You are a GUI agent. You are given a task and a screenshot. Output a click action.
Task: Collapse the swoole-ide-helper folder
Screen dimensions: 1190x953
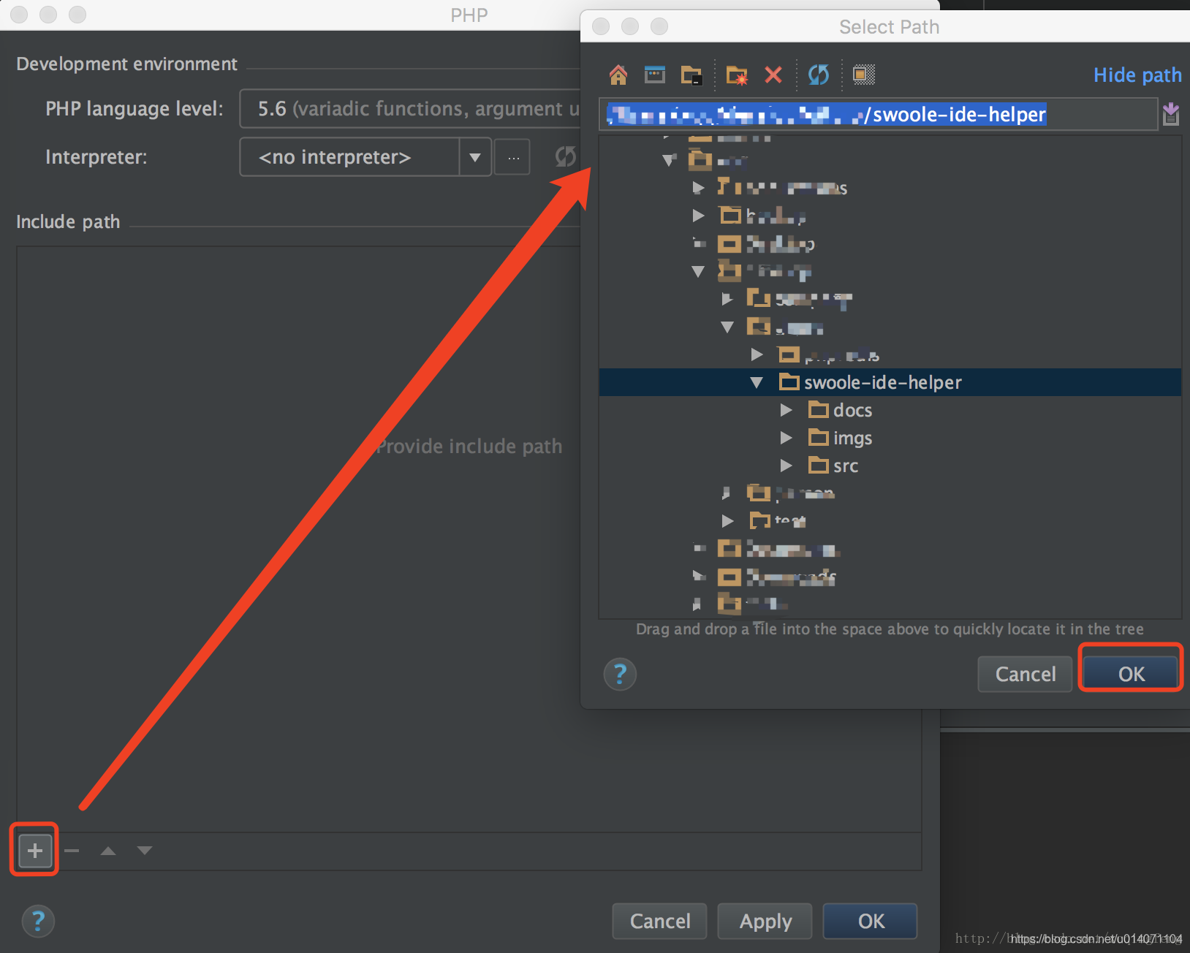coord(757,382)
